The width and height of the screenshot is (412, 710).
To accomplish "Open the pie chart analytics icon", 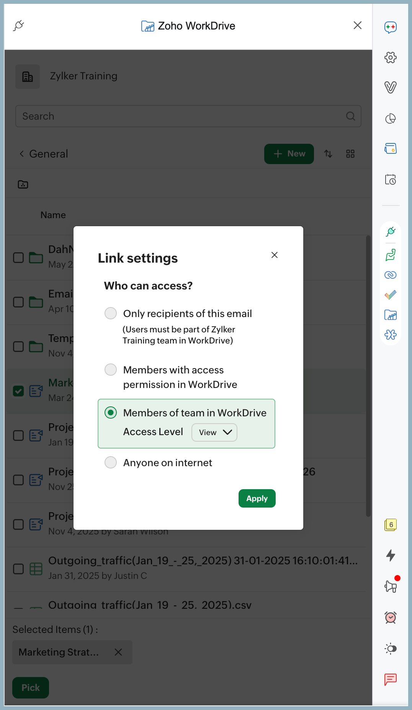I will (390, 118).
